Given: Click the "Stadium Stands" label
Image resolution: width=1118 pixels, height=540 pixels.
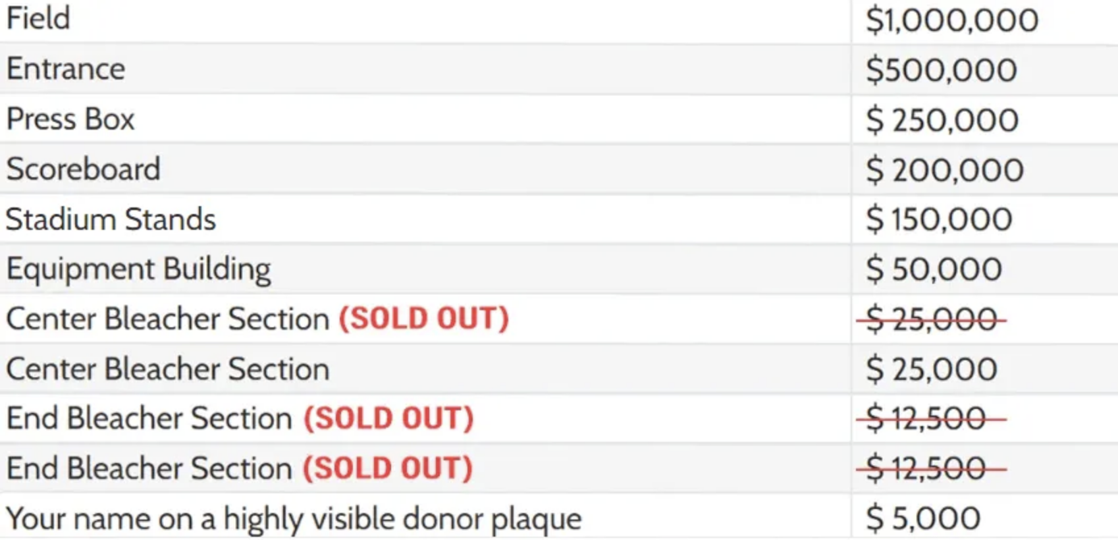Looking at the screenshot, I should [111, 219].
